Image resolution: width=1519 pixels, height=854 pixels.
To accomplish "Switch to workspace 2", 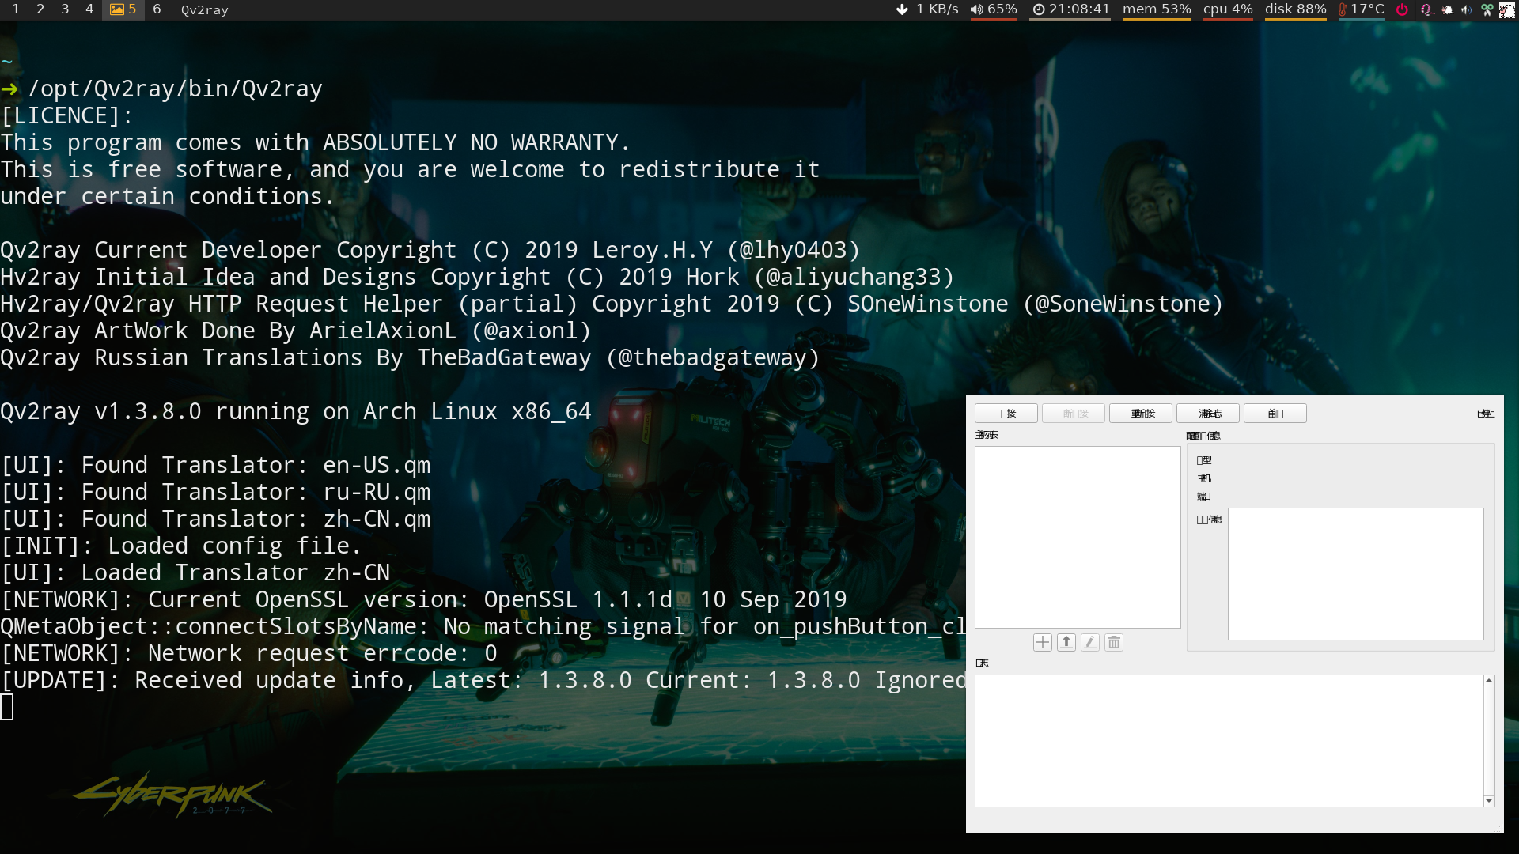I will click(40, 9).
